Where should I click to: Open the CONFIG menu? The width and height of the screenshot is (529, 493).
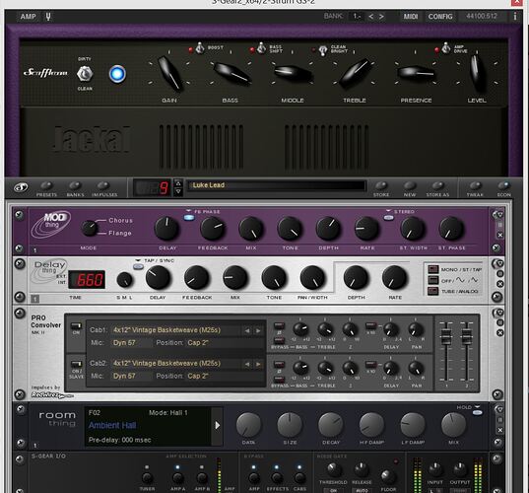[440, 16]
